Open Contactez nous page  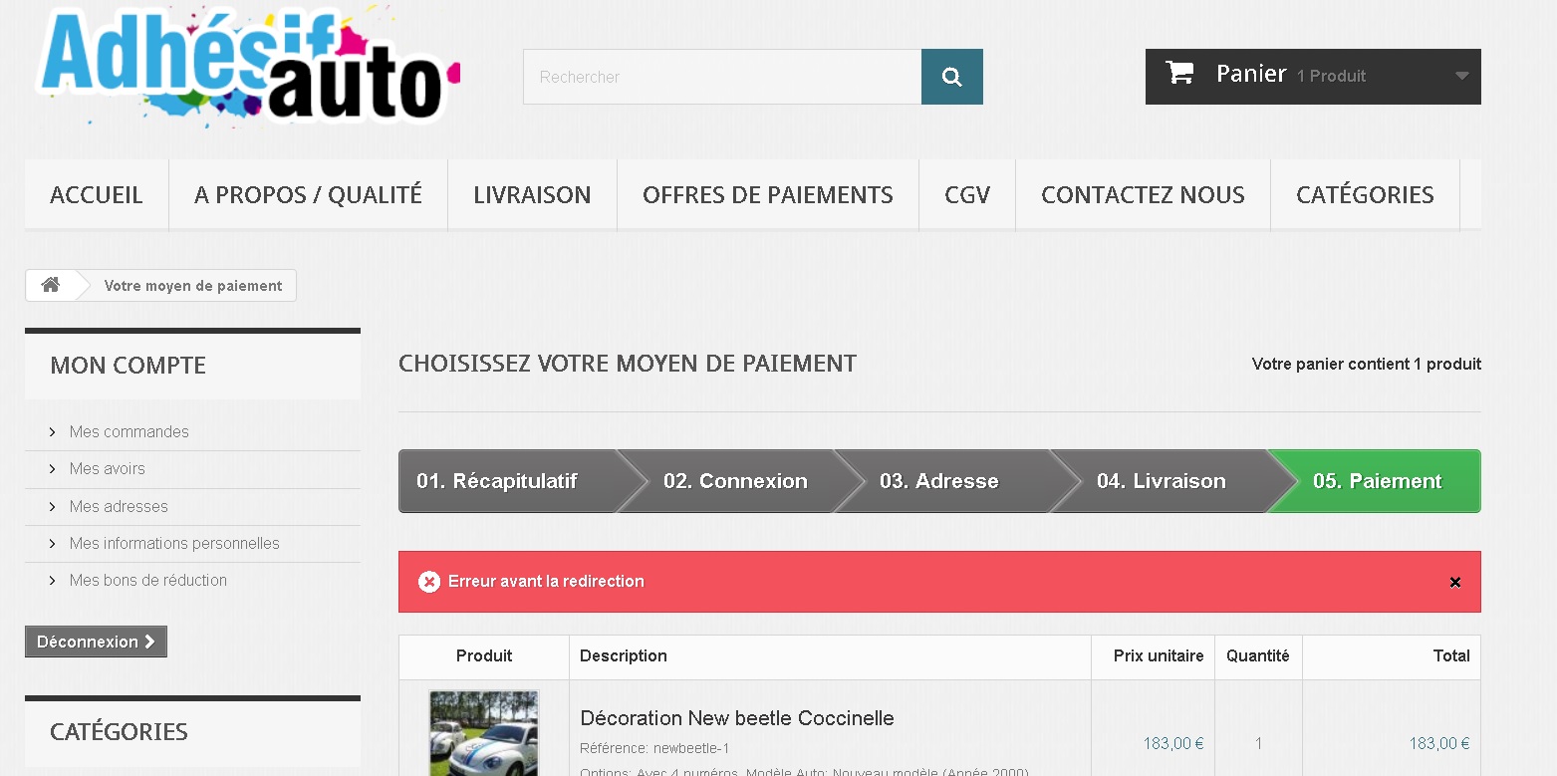[1143, 195]
